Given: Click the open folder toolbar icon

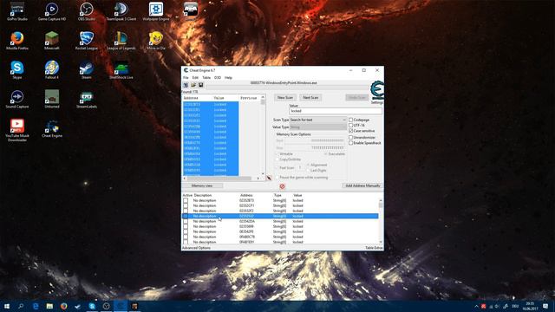Looking at the screenshot, I should pyautogui.click(x=193, y=85).
